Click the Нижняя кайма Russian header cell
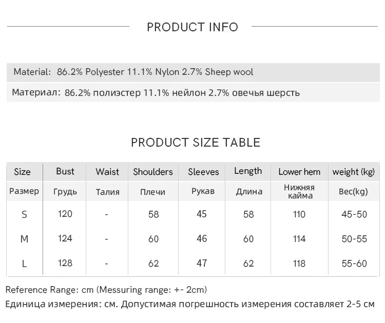The width and height of the screenshot is (385, 323). pos(299,192)
